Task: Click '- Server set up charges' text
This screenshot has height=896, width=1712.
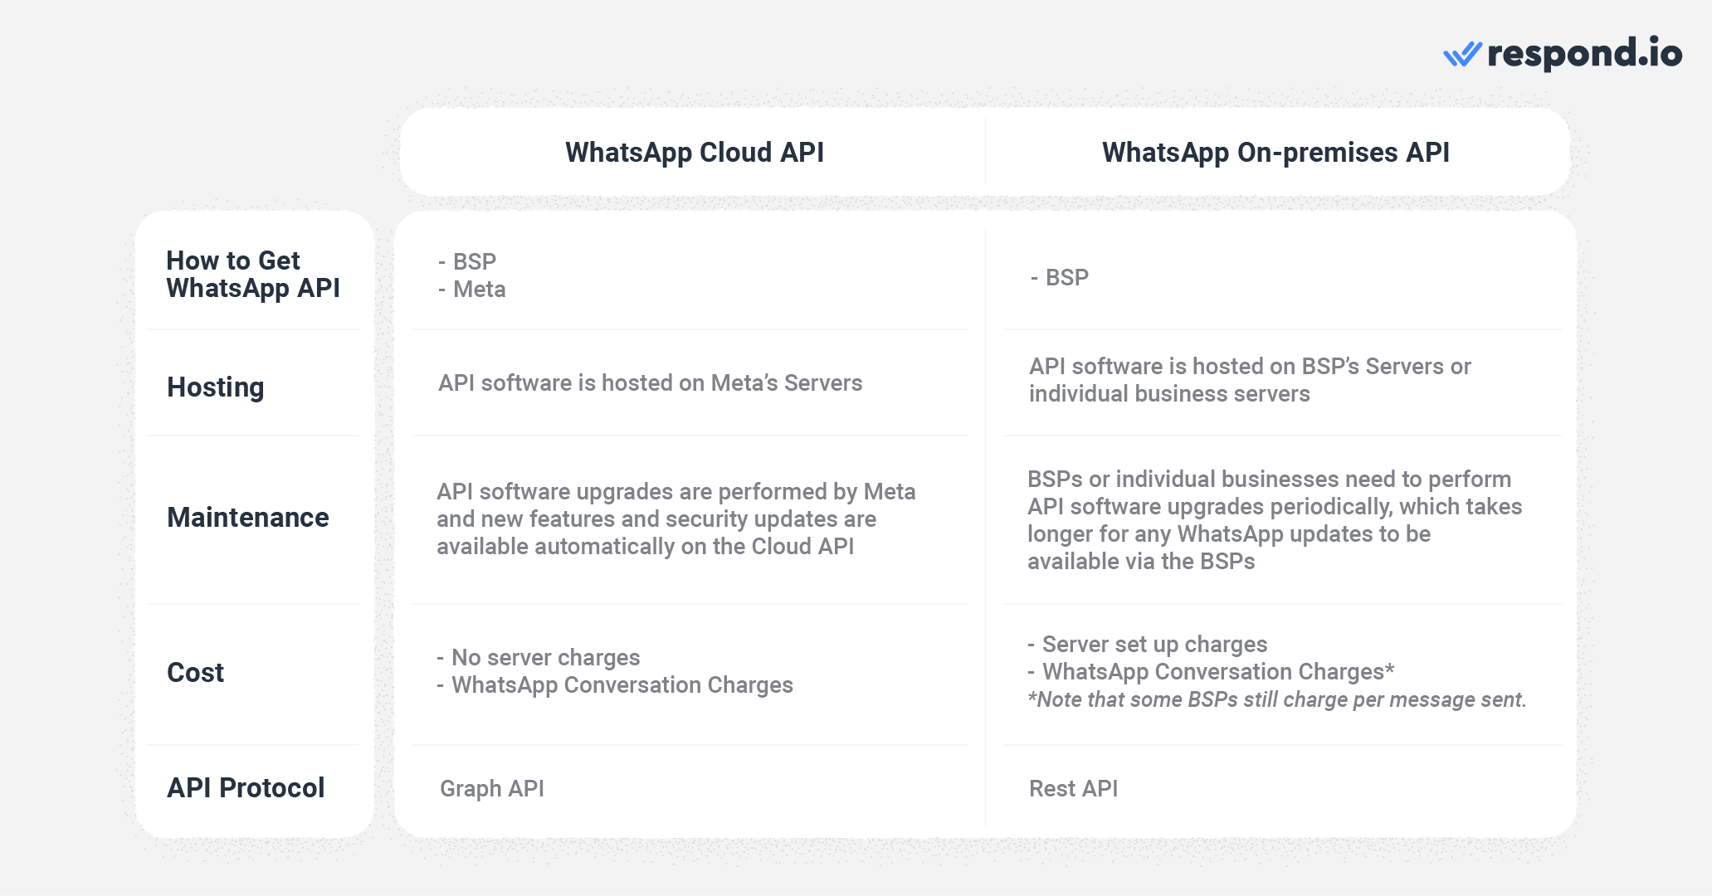Action: [1148, 645]
